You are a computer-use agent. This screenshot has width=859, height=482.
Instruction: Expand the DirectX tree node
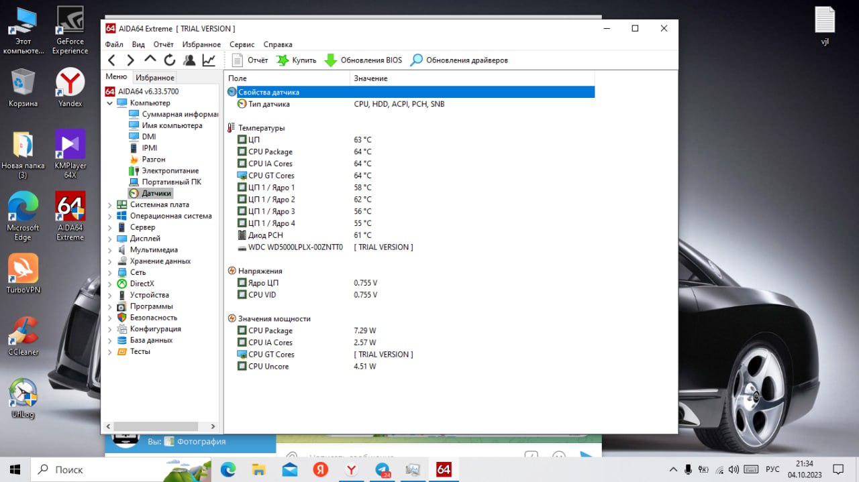(x=110, y=284)
